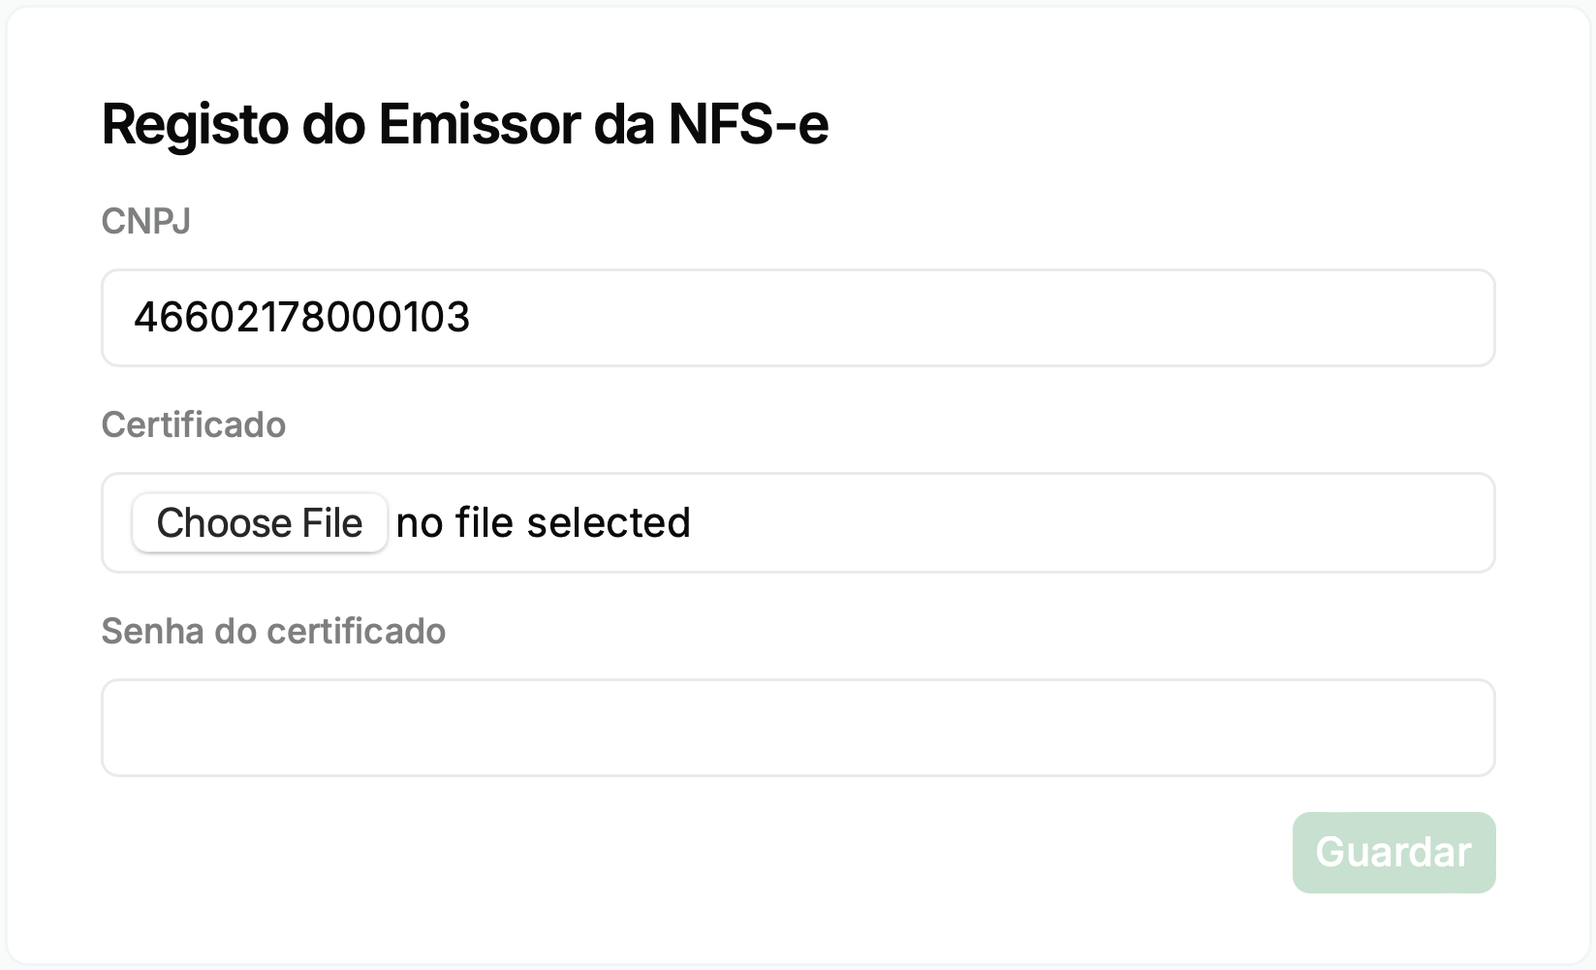
Task: Click the Choose File button
Action: 260,523
